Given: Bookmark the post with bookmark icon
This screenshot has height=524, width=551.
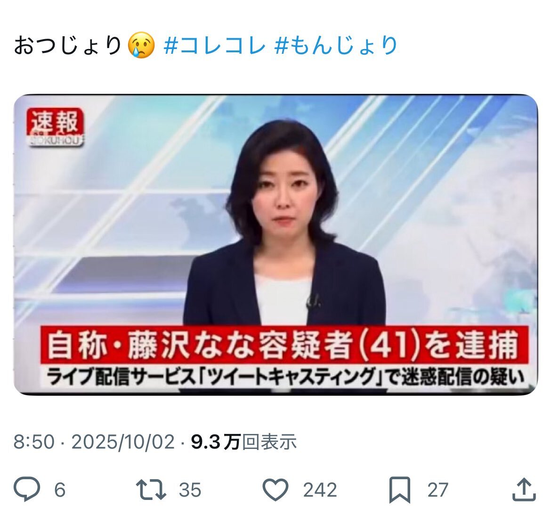Looking at the screenshot, I should coord(400,490).
